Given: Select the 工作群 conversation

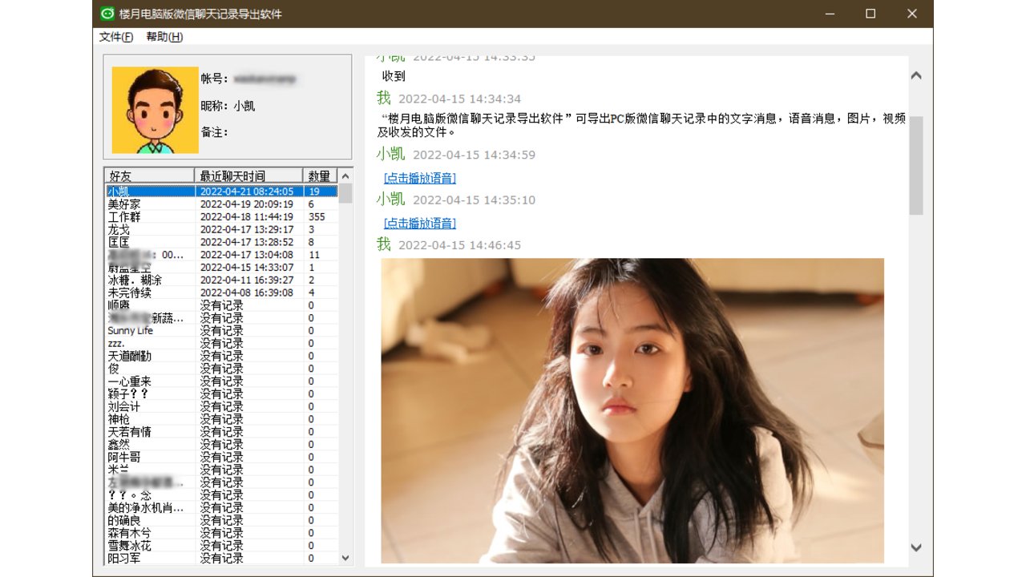Looking at the screenshot, I should (x=128, y=216).
